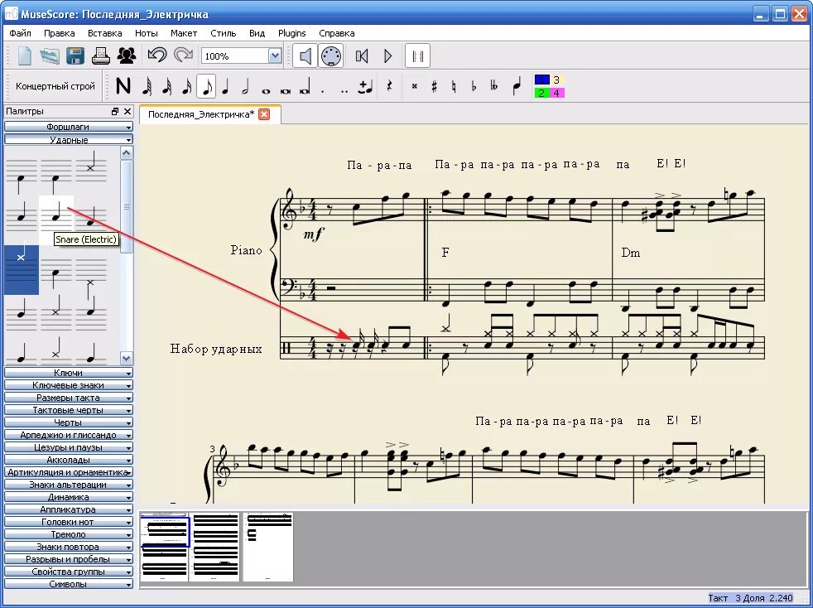This screenshot has height=608, width=813.
Task: Toggle repeat playback with the barline button
Action: click(x=417, y=55)
